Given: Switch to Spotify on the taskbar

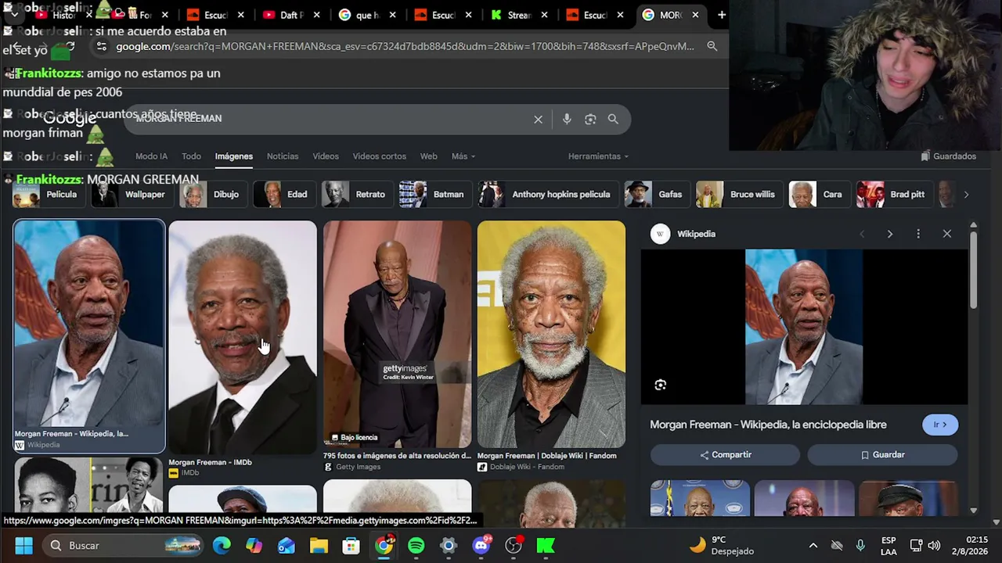Looking at the screenshot, I should point(416,545).
